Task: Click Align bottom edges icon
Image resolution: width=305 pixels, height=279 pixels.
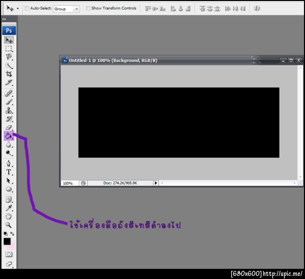Action: click(163, 9)
